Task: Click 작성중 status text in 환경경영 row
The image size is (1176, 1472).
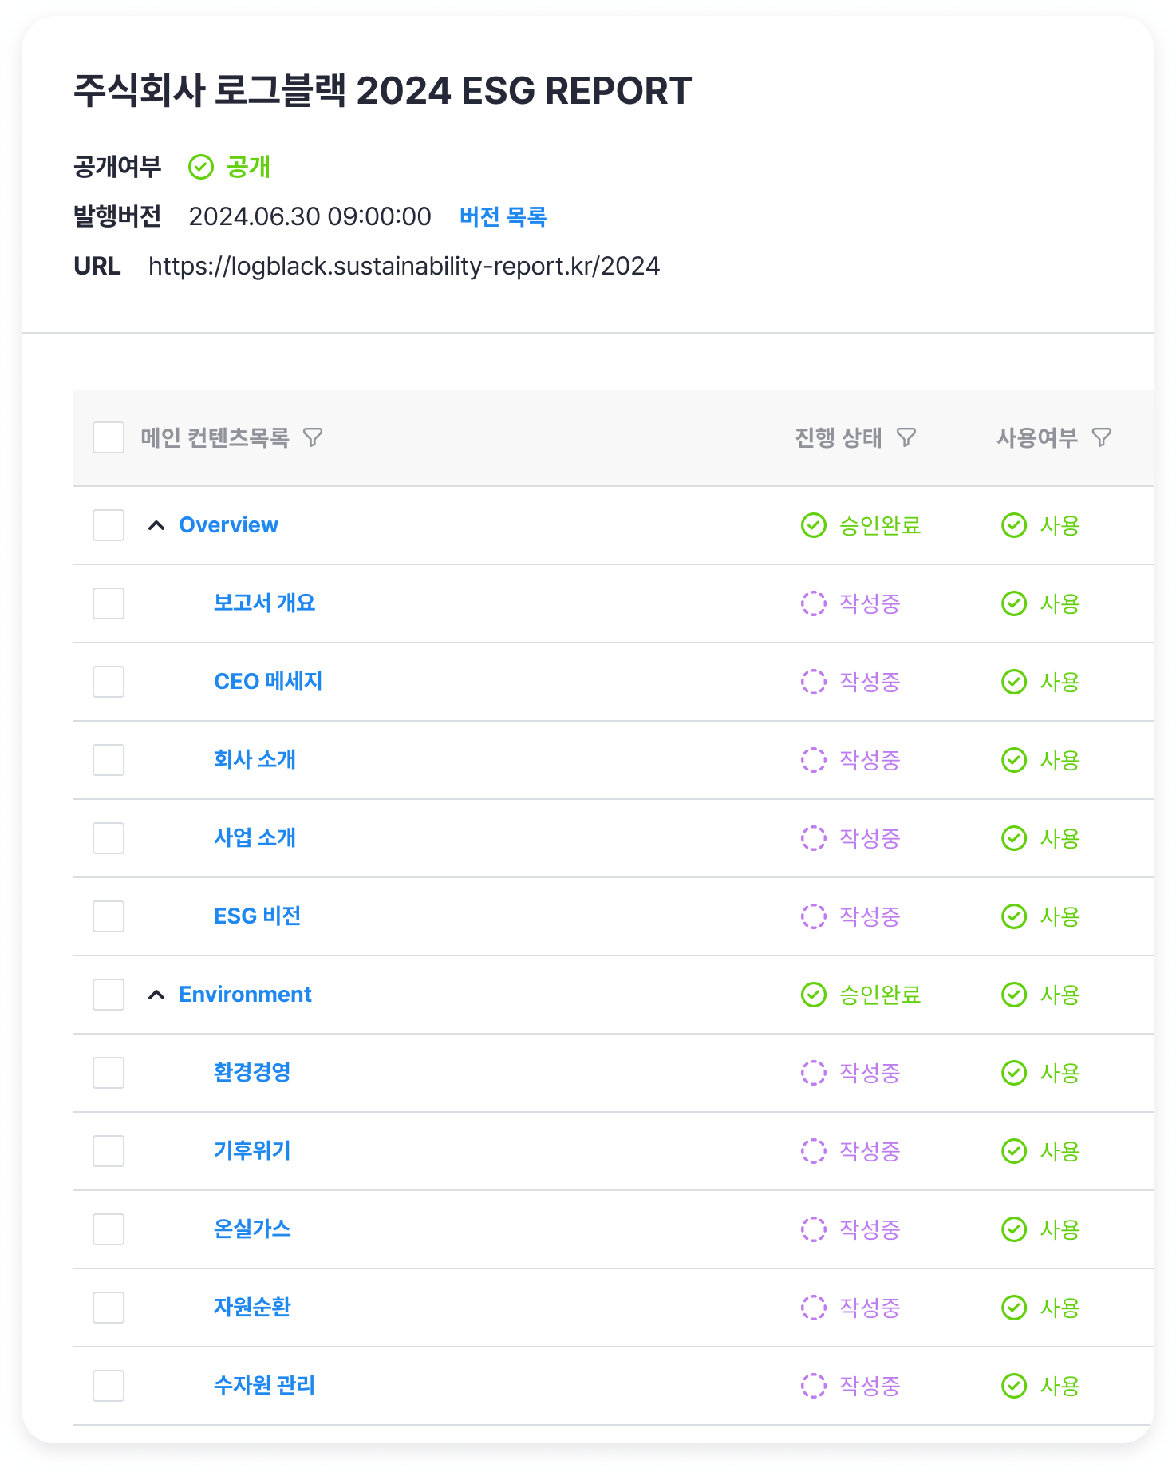Action: pyautogui.click(x=870, y=1073)
